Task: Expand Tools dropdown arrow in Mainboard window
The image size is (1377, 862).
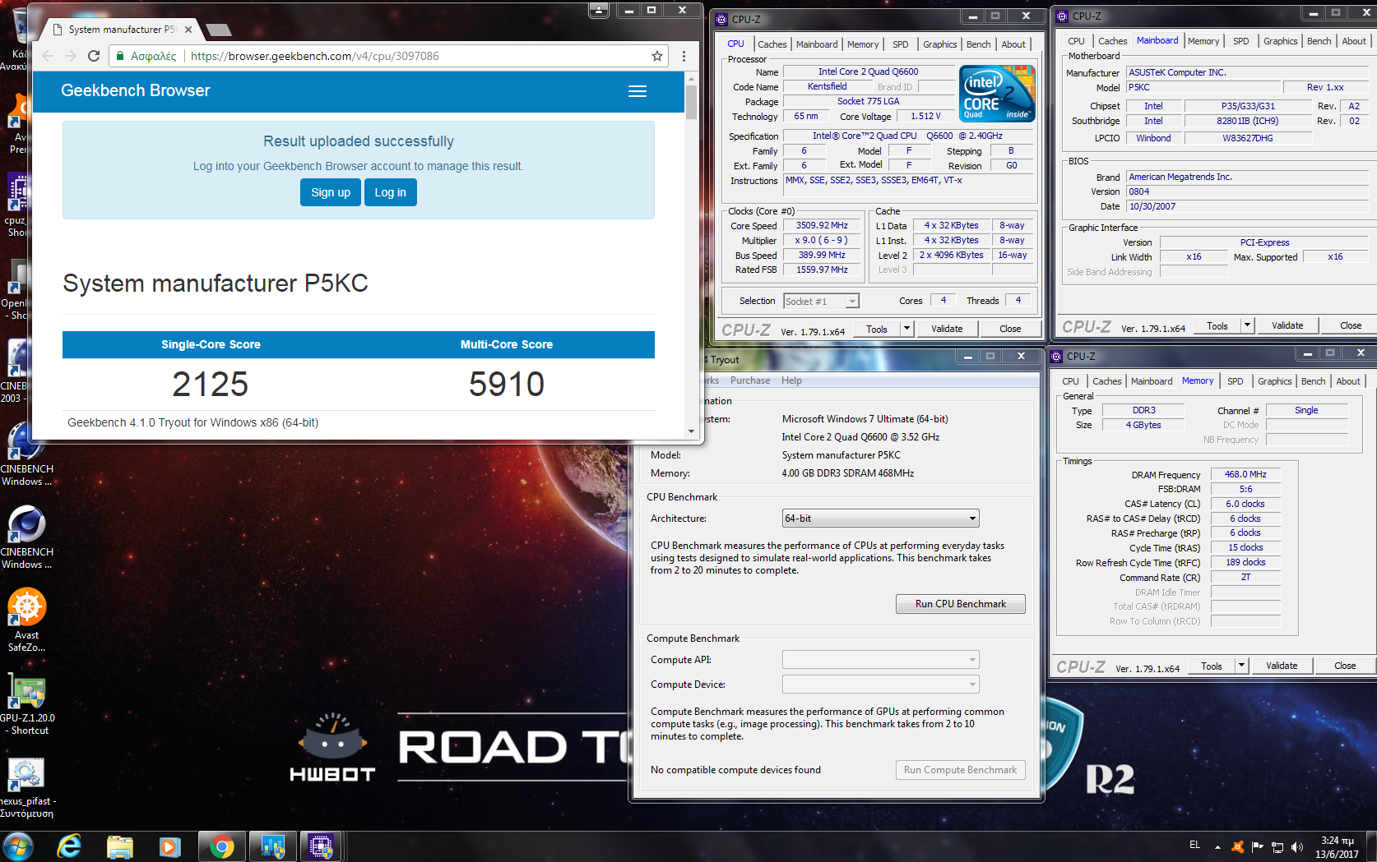Action: [x=1247, y=325]
